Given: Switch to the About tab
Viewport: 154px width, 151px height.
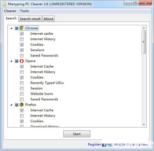Looking at the screenshot, I should click(x=48, y=19).
